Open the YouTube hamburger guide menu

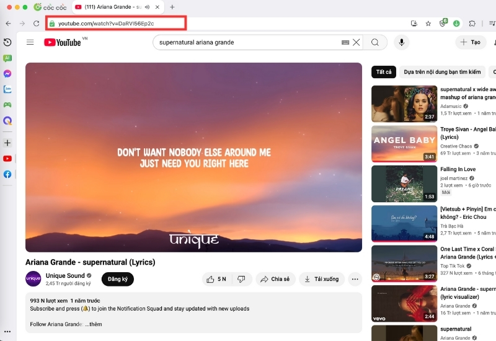pos(30,42)
